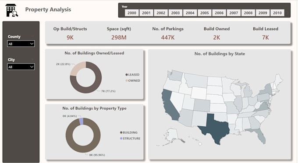Click the No. of Buildings by State title

220,54
